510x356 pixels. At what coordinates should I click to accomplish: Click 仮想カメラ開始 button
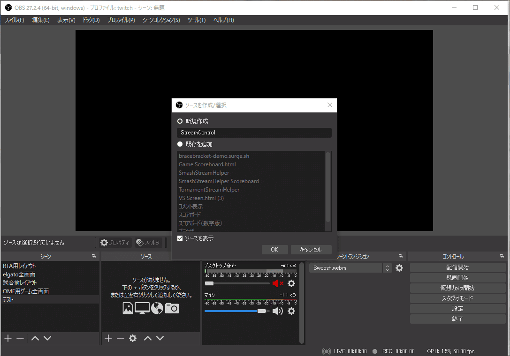pos(457,288)
